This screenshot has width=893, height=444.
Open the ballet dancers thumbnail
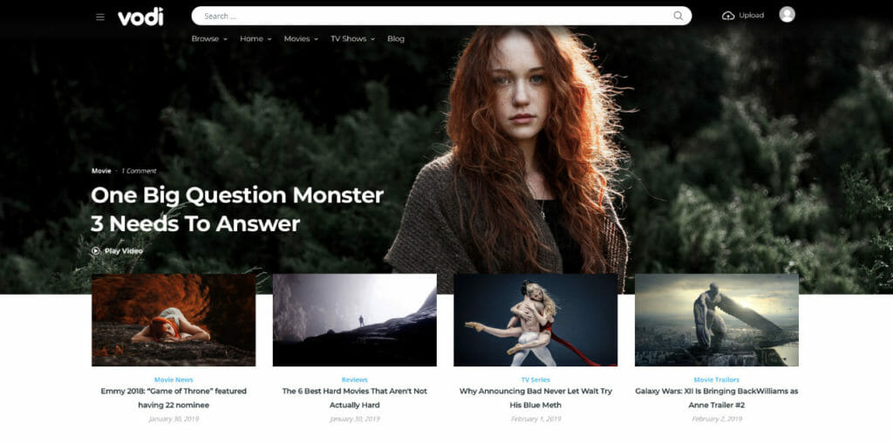535,320
